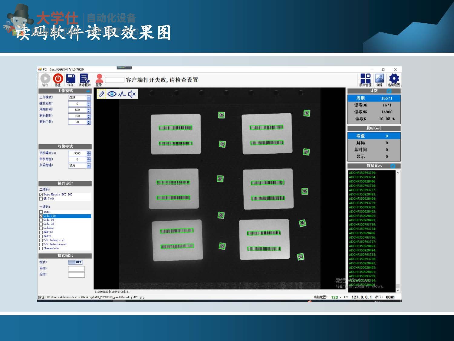This screenshot has height=341, width=454.
Task: Open the 工作模式 dropdown showing 连续
Action: tap(79, 98)
